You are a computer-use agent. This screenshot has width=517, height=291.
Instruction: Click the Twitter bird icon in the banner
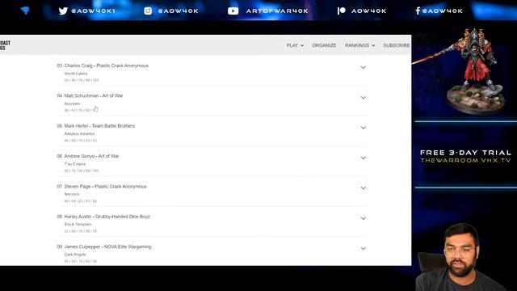click(63, 11)
